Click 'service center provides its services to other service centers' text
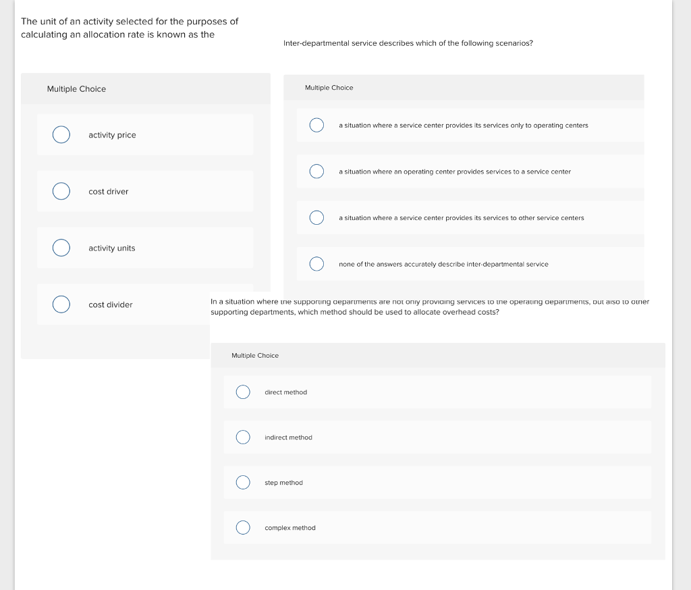The image size is (691, 590). tap(462, 218)
